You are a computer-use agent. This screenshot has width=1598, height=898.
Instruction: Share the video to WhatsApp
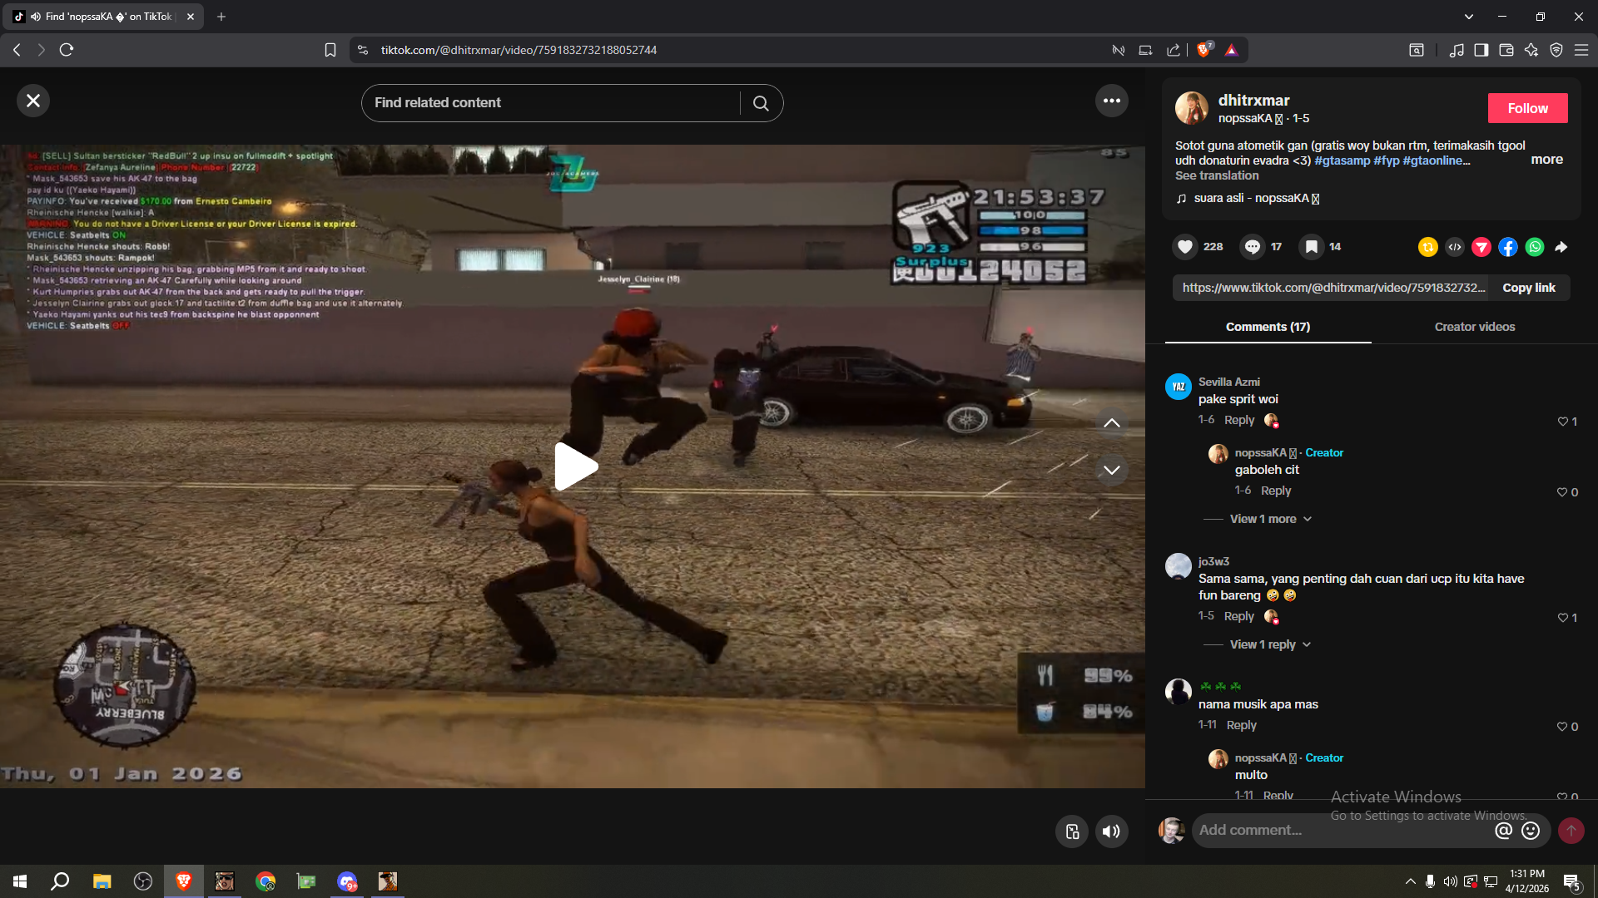coord(1534,247)
